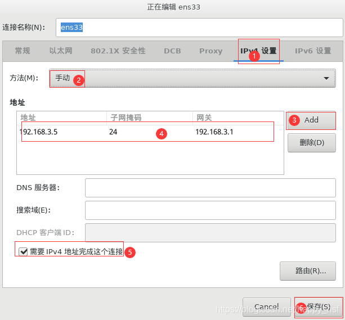This screenshot has height=320, width=345.
Task: Click the 子网掩码 column header
Action: click(x=150, y=118)
